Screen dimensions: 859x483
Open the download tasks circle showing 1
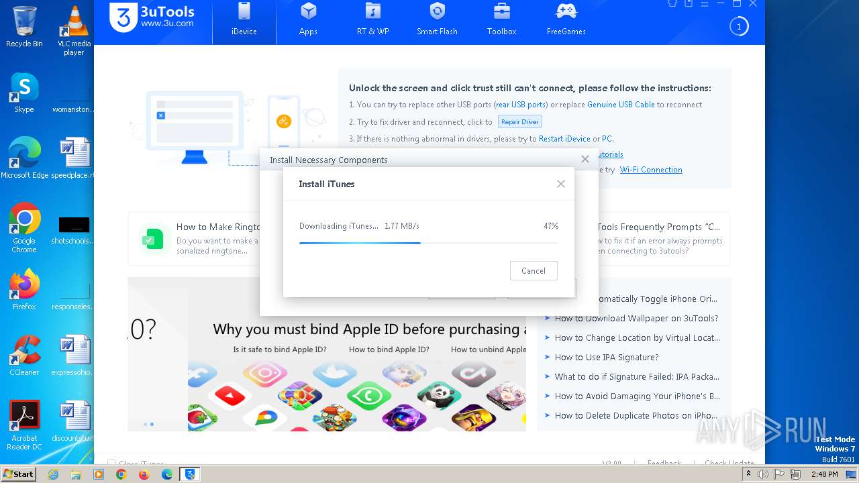coord(739,27)
